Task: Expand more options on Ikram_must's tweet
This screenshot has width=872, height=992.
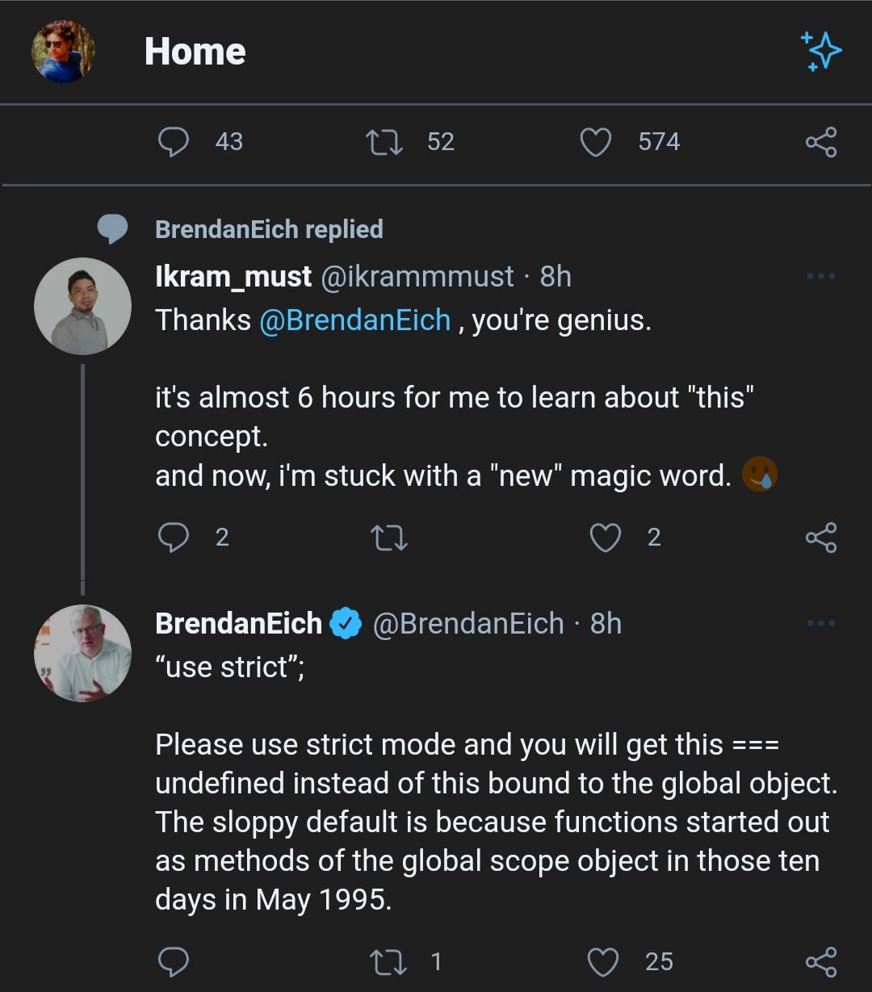Action: coord(821,276)
